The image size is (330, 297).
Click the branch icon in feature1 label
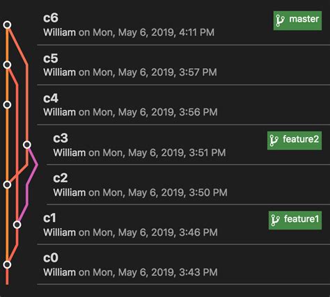coord(276,220)
